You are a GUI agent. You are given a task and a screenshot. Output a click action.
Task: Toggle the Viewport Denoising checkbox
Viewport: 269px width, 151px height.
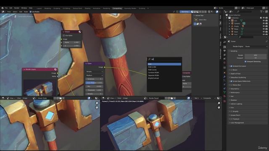245,62
